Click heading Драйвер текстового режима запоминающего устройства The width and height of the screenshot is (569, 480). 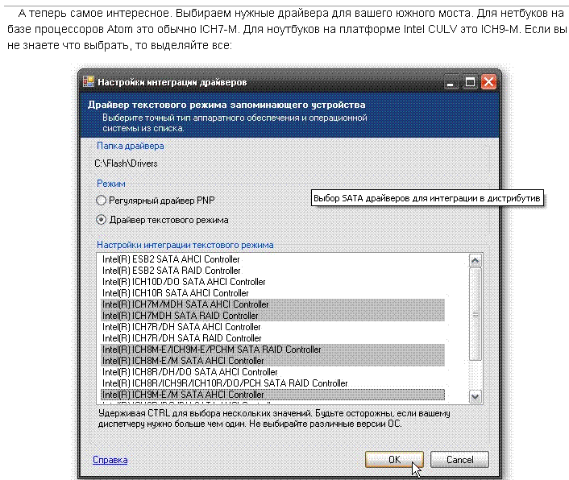pos(226,105)
